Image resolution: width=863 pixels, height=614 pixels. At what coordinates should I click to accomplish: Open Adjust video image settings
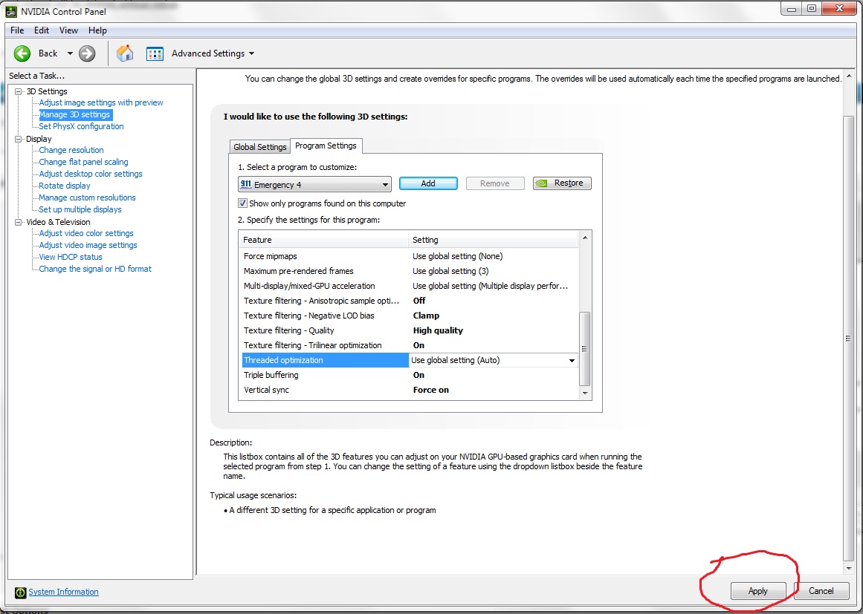[88, 245]
